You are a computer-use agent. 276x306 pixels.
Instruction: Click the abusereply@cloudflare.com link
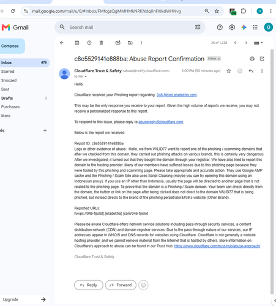click(161, 122)
